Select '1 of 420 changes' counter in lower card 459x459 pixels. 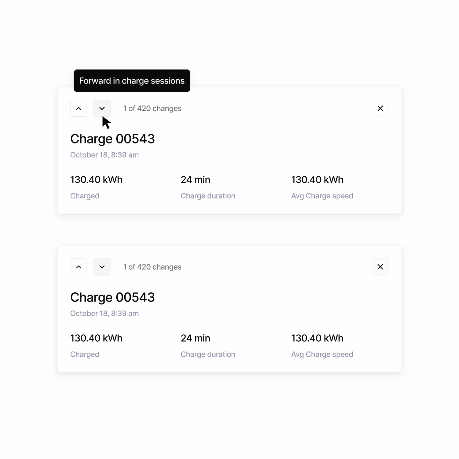(x=152, y=267)
